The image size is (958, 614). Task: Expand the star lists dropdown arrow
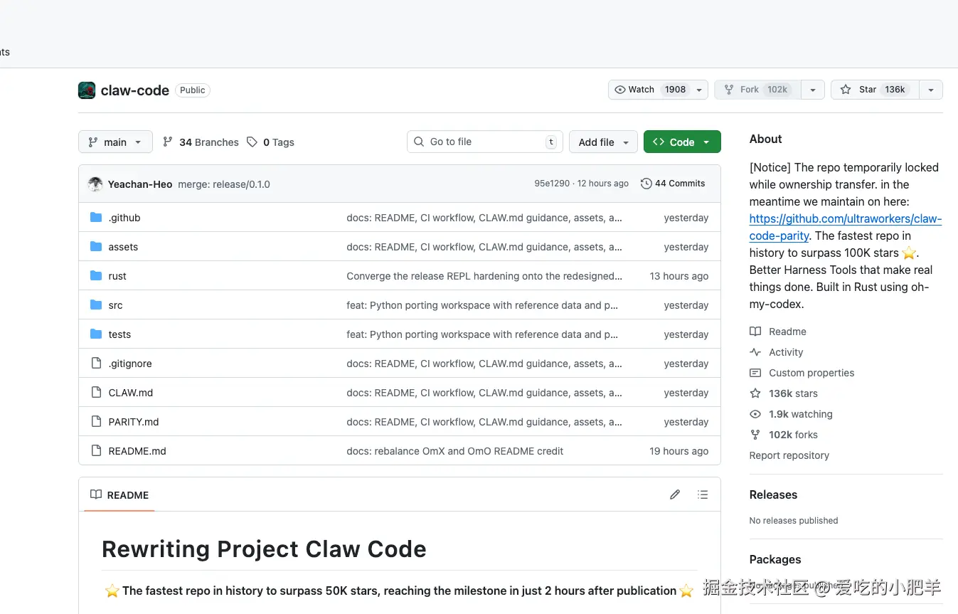pos(930,90)
